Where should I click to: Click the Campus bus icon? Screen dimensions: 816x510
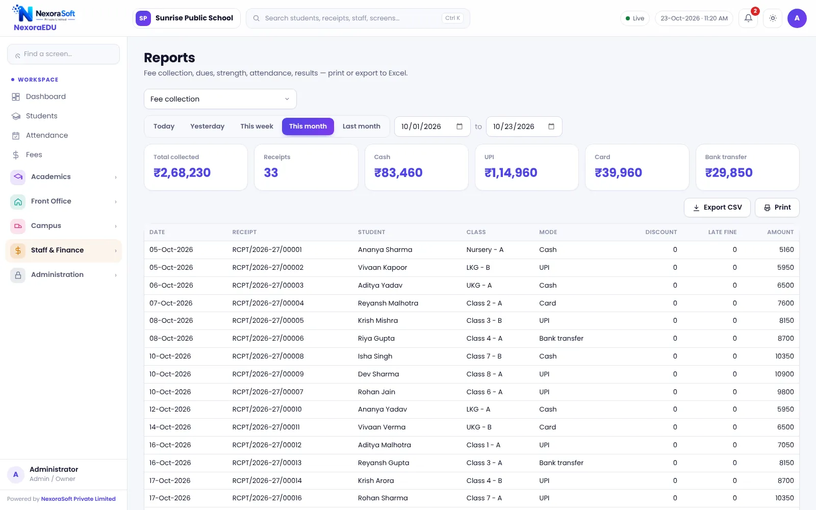(18, 226)
